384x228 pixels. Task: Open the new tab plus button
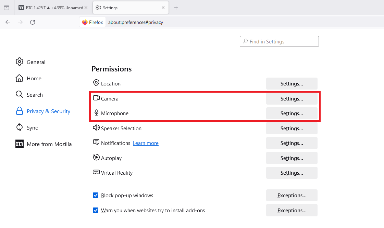[176, 8]
